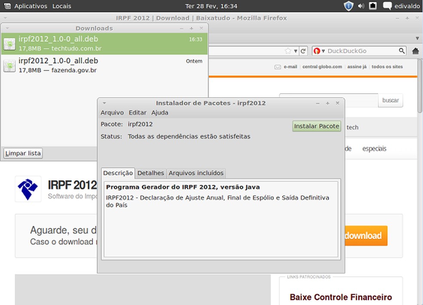Image resolution: width=423 pixels, height=305 pixels.
Task: Click the Baixe Controle Financeiro ad link
Action: click(x=341, y=297)
